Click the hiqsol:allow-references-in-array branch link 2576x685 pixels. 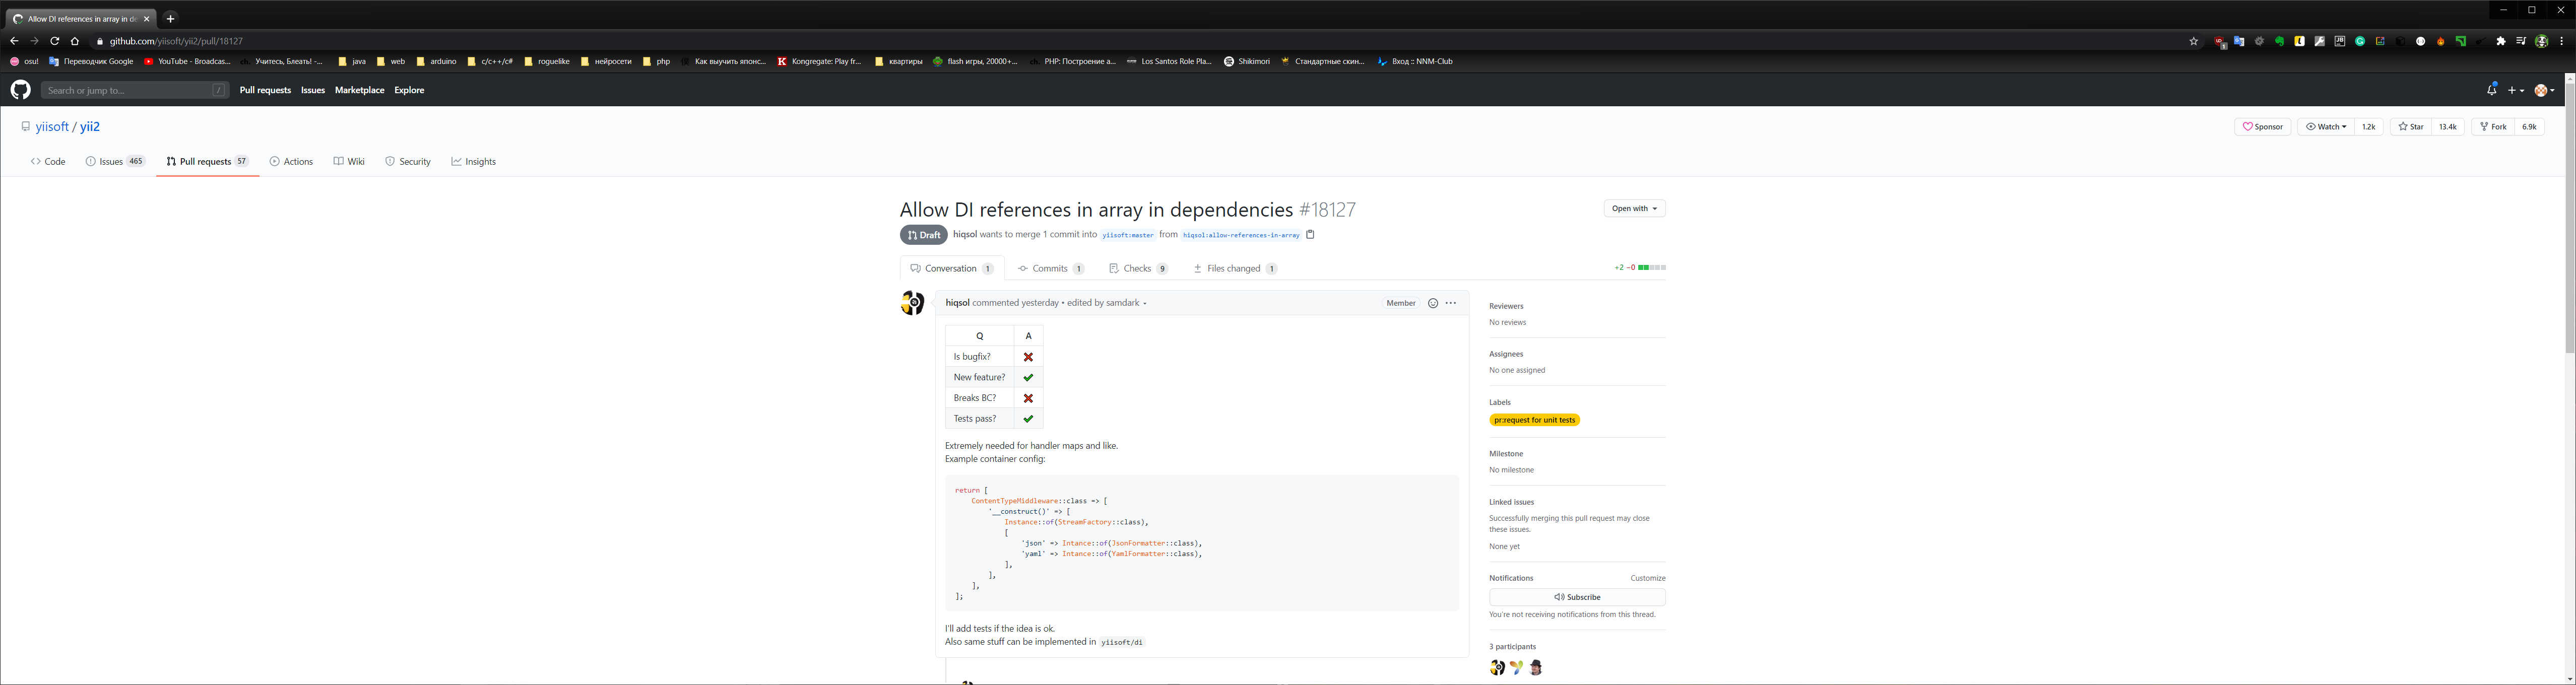[1241, 235]
